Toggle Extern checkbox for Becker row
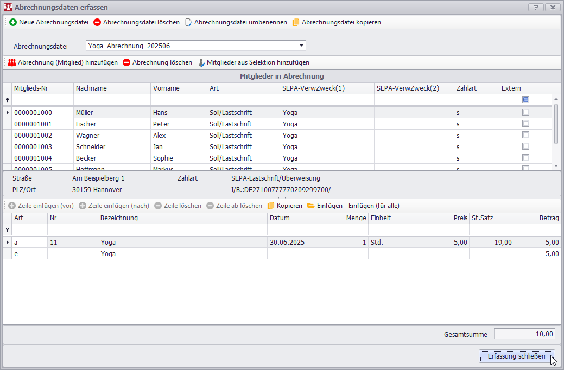Viewport: 564px width, 370px height. point(525,158)
